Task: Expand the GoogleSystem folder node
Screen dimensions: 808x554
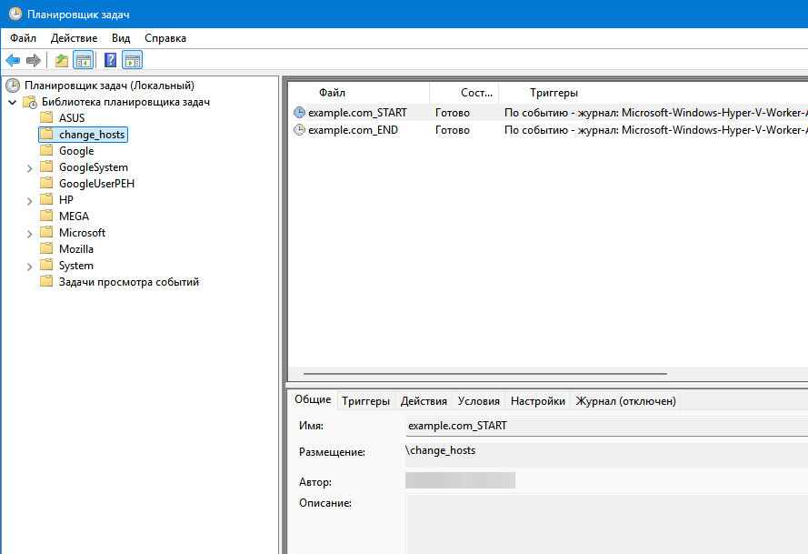Action: click(x=30, y=167)
